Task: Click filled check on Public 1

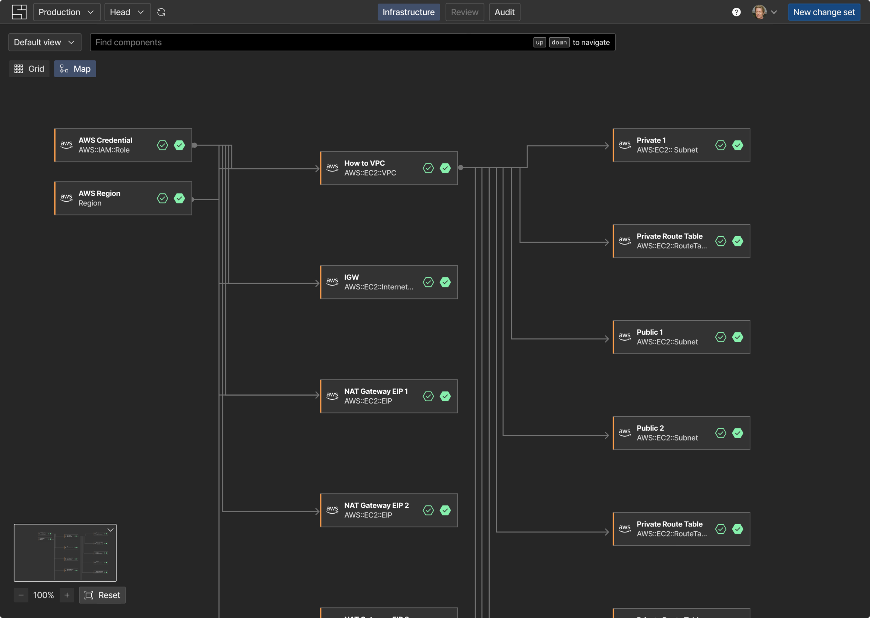Action: tap(738, 337)
